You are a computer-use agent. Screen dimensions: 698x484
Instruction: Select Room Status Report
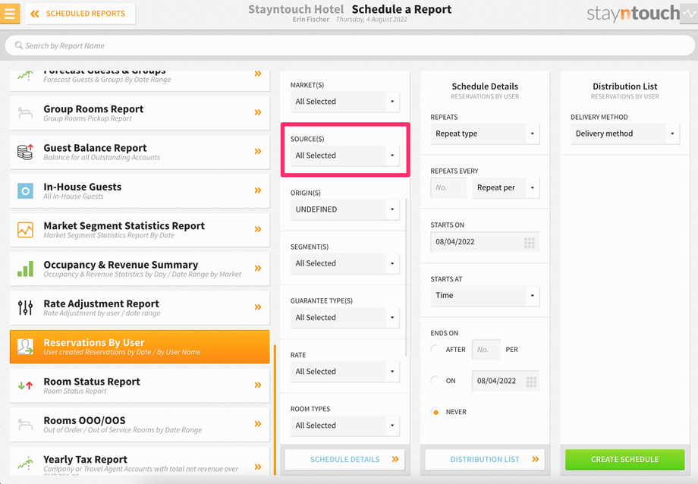(140, 385)
